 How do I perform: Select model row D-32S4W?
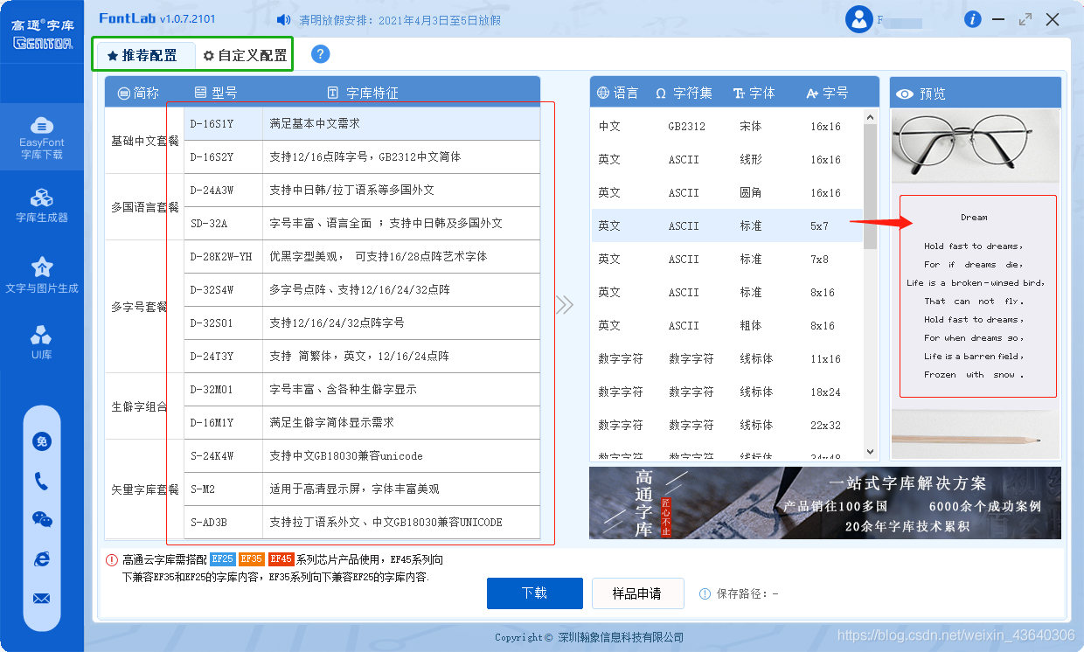[362, 290]
